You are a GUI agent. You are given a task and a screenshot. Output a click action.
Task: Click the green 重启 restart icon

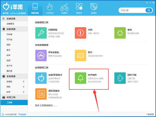(120, 33)
